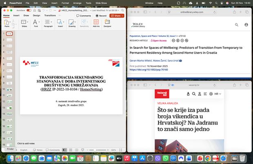Open Wiley user account icon
Screen dimensions: 253x164
click(246, 25)
